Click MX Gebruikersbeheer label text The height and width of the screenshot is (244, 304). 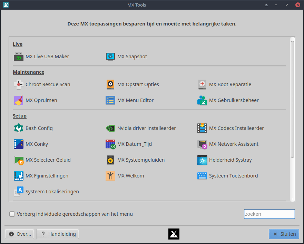pos(234,100)
